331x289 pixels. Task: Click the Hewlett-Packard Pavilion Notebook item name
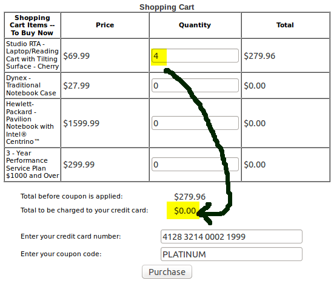pyautogui.click(x=30, y=123)
